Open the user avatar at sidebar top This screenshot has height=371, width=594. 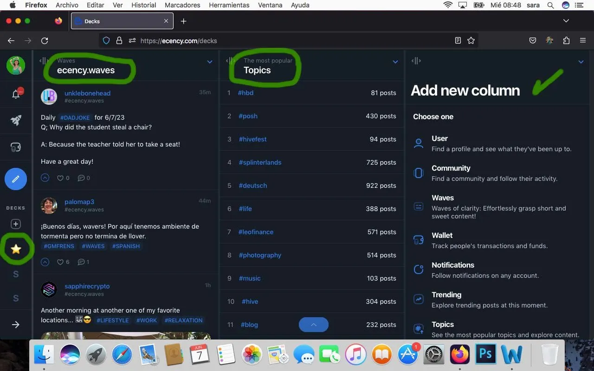[x=16, y=65]
